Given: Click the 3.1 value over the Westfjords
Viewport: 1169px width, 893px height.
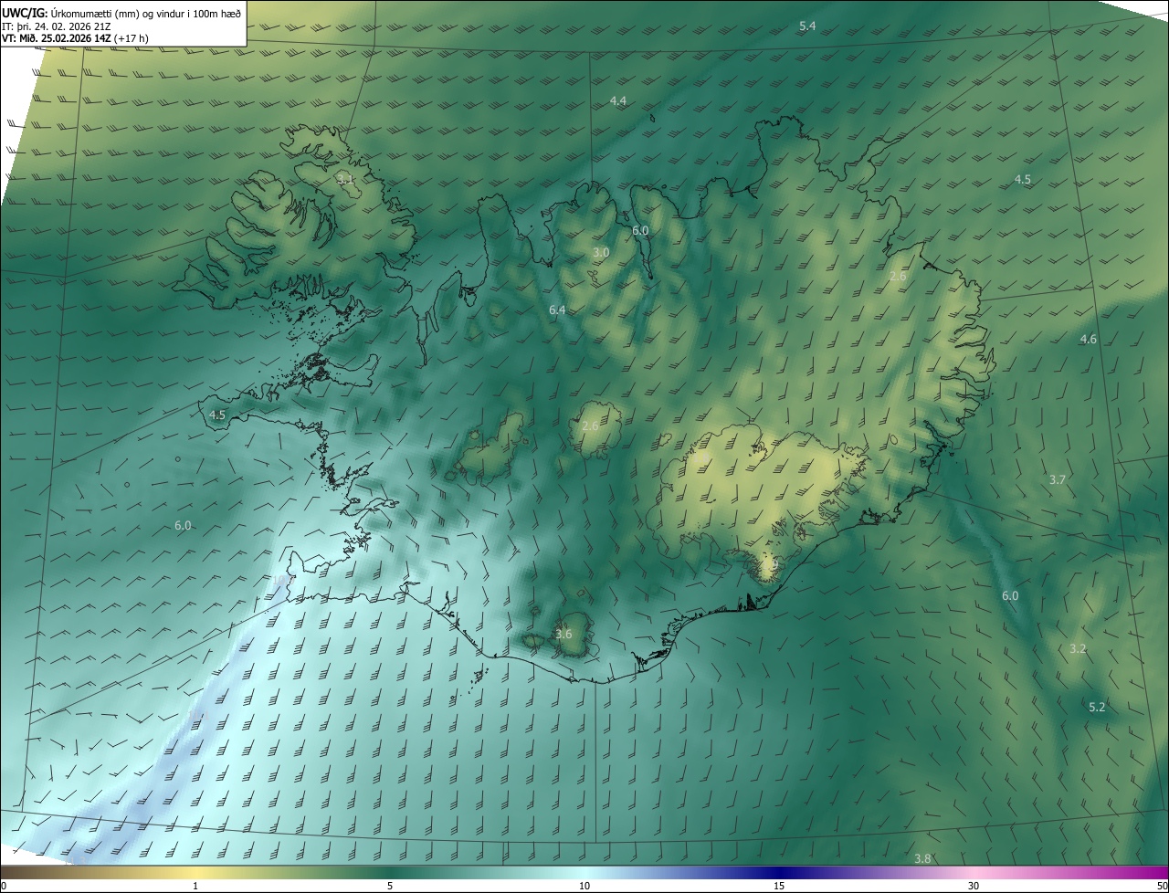Looking at the screenshot, I should [x=345, y=179].
